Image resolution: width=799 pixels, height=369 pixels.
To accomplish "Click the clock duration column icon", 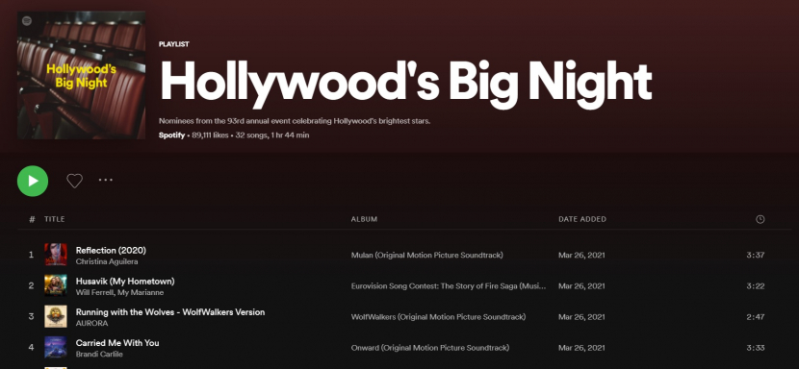I will coord(760,219).
